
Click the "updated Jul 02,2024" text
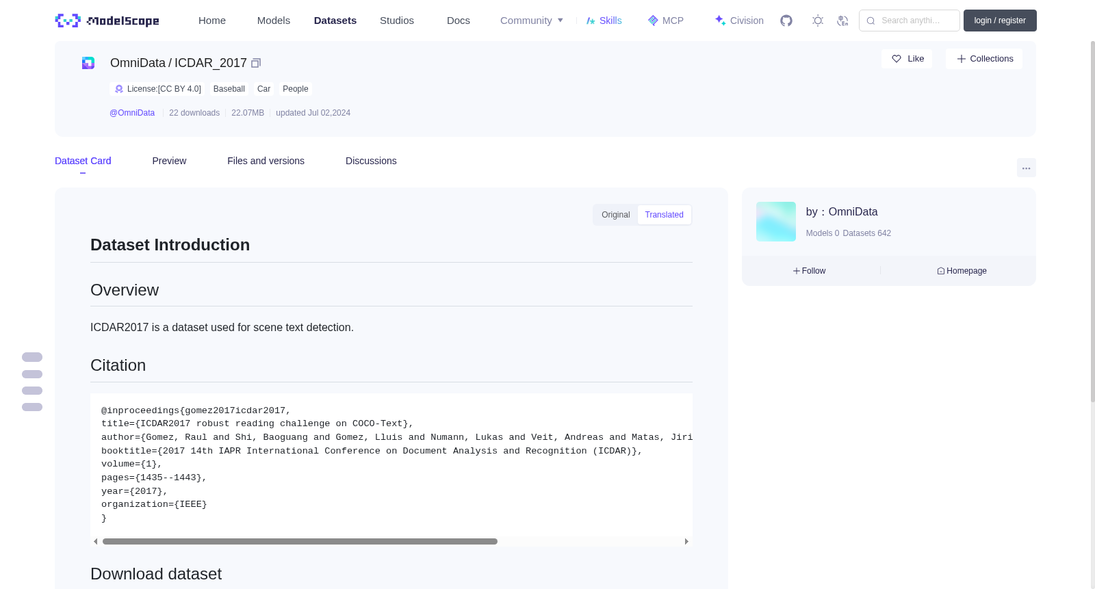coord(313,113)
